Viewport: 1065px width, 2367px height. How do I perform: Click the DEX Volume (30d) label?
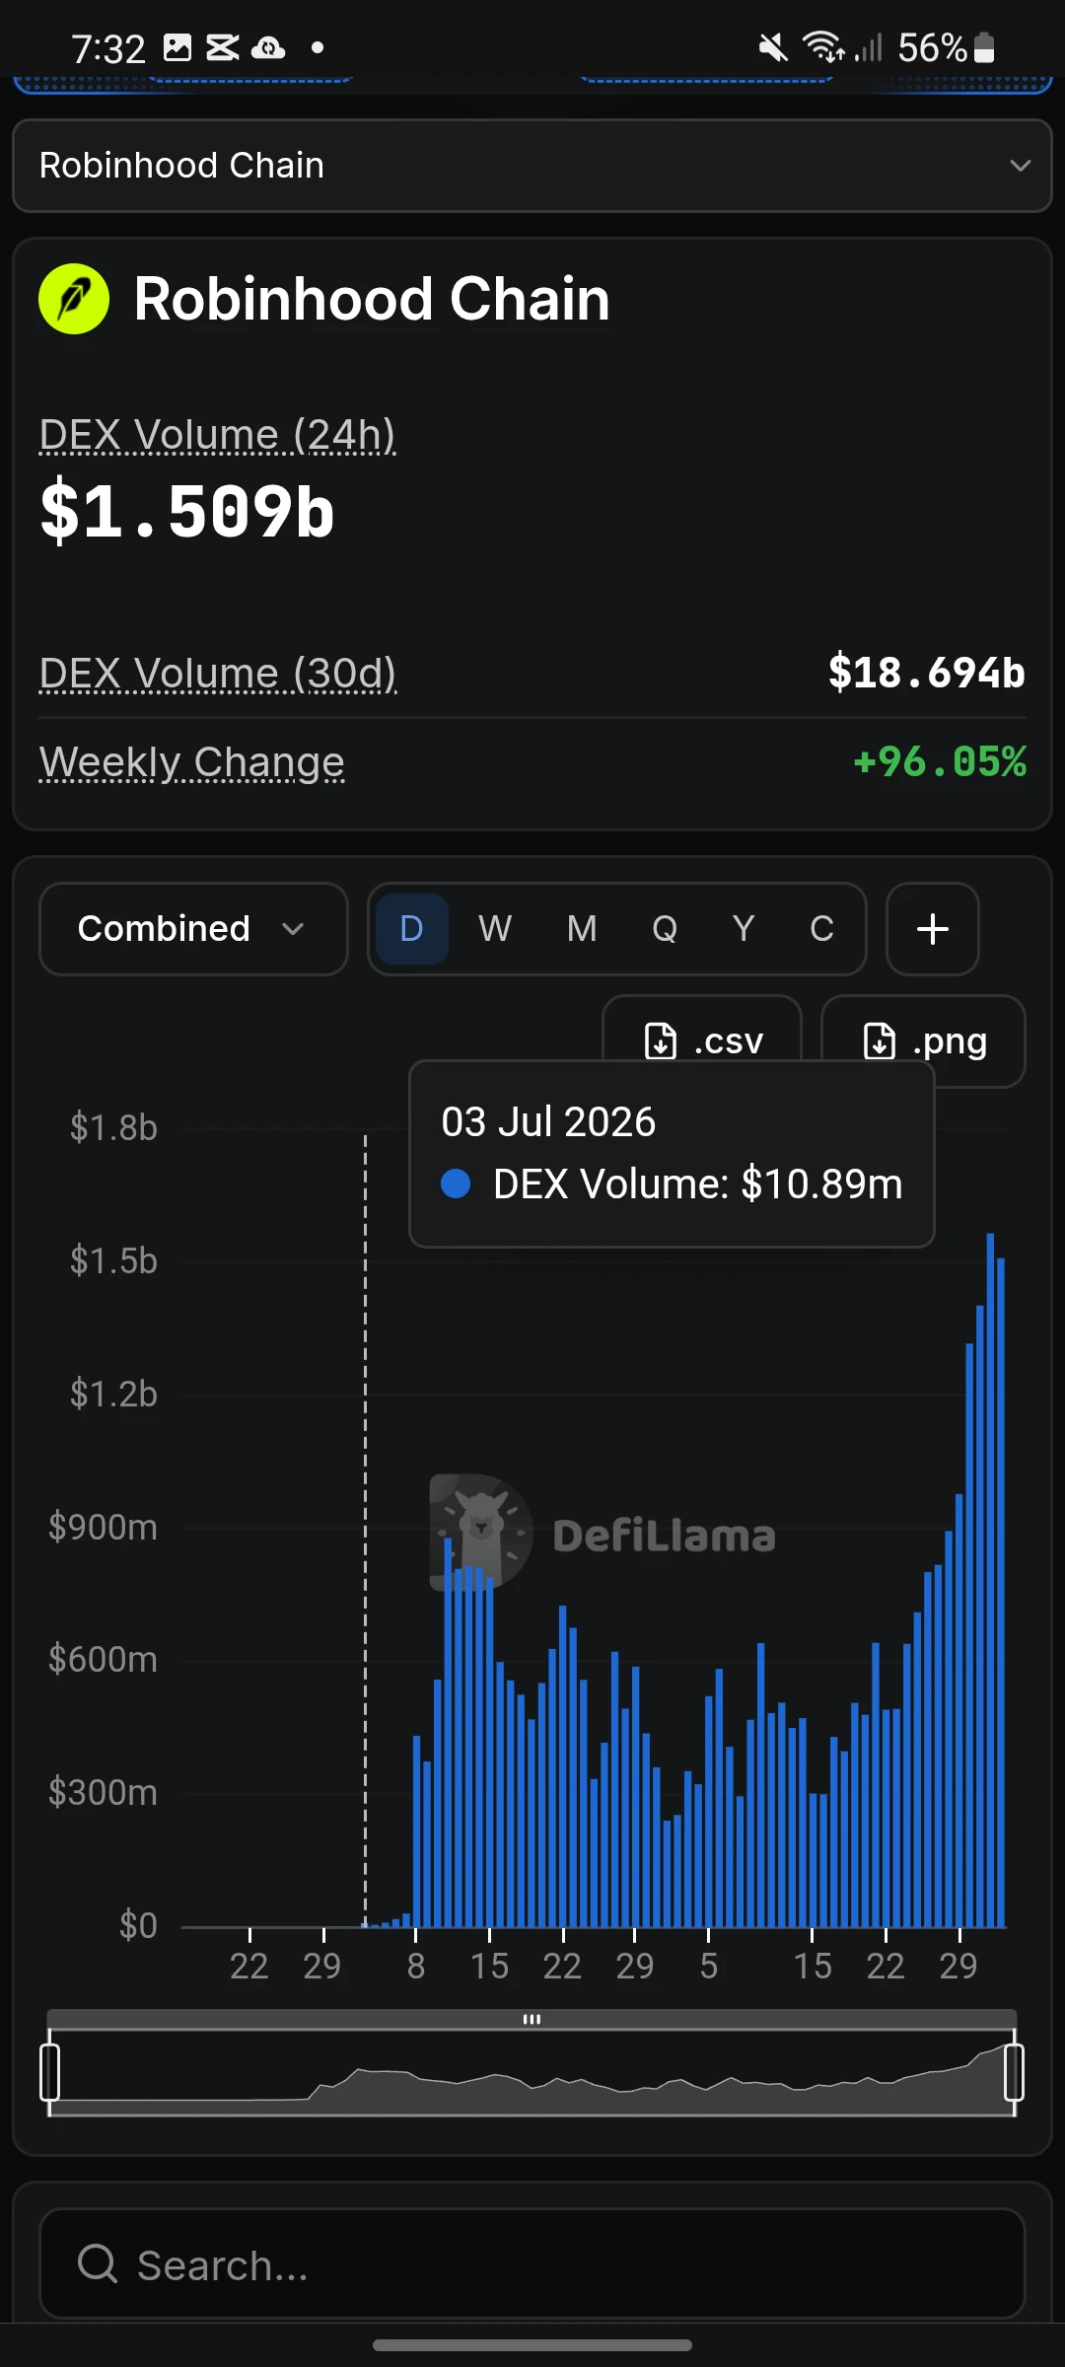218,674
